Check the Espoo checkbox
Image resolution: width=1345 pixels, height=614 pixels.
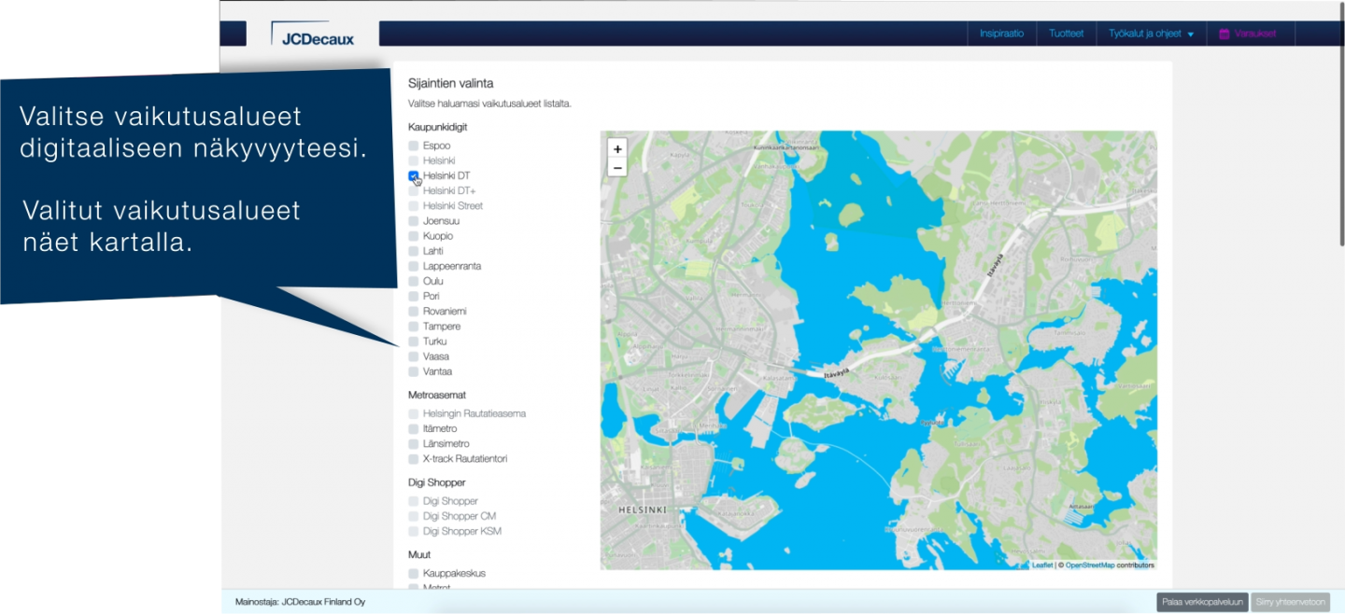[x=414, y=146]
